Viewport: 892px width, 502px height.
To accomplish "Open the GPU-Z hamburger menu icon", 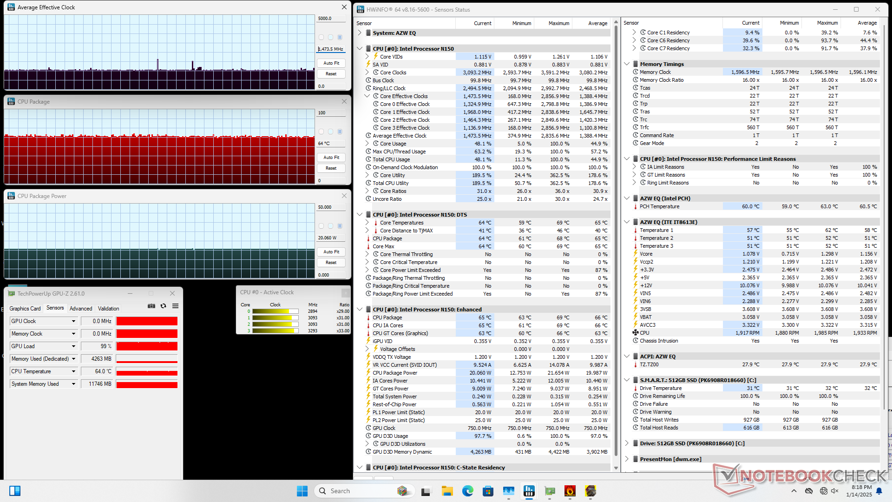I will click(x=175, y=306).
